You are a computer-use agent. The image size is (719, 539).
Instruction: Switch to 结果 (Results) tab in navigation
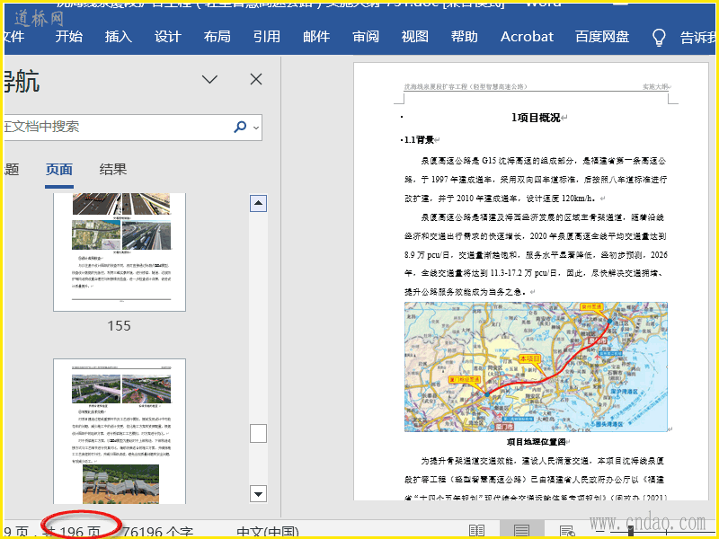tap(113, 170)
